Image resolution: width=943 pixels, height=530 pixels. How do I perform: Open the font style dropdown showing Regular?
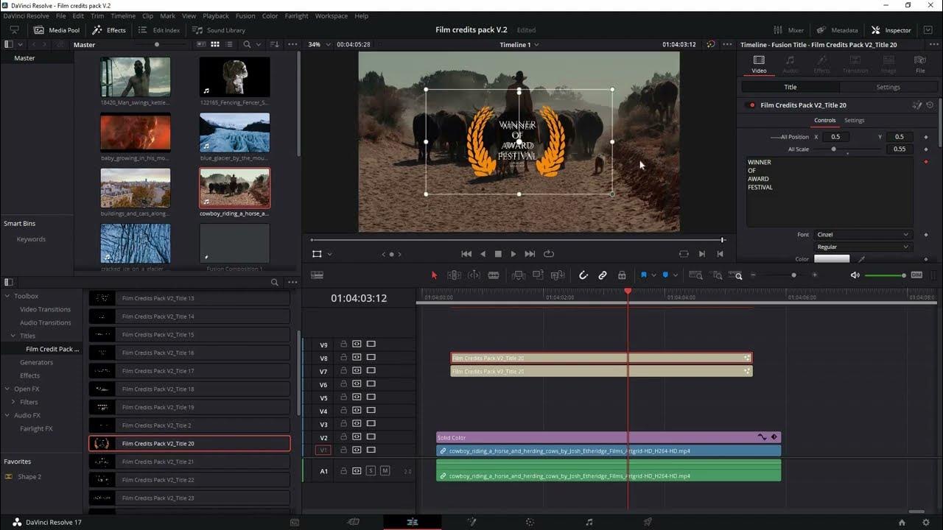point(862,247)
